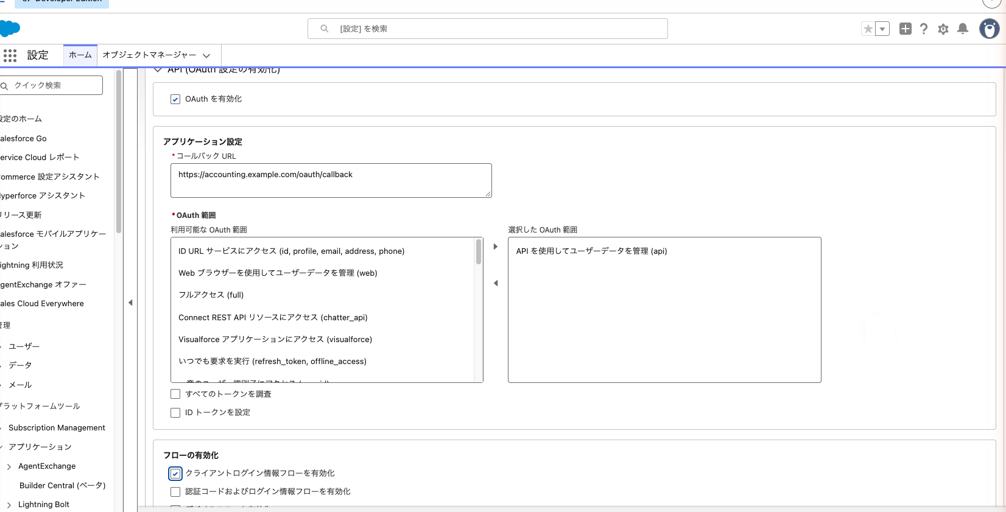This screenshot has height=512, width=1006.
Task: Open Subscription Management in the sidebar
Action: click(x=57, y=428)
